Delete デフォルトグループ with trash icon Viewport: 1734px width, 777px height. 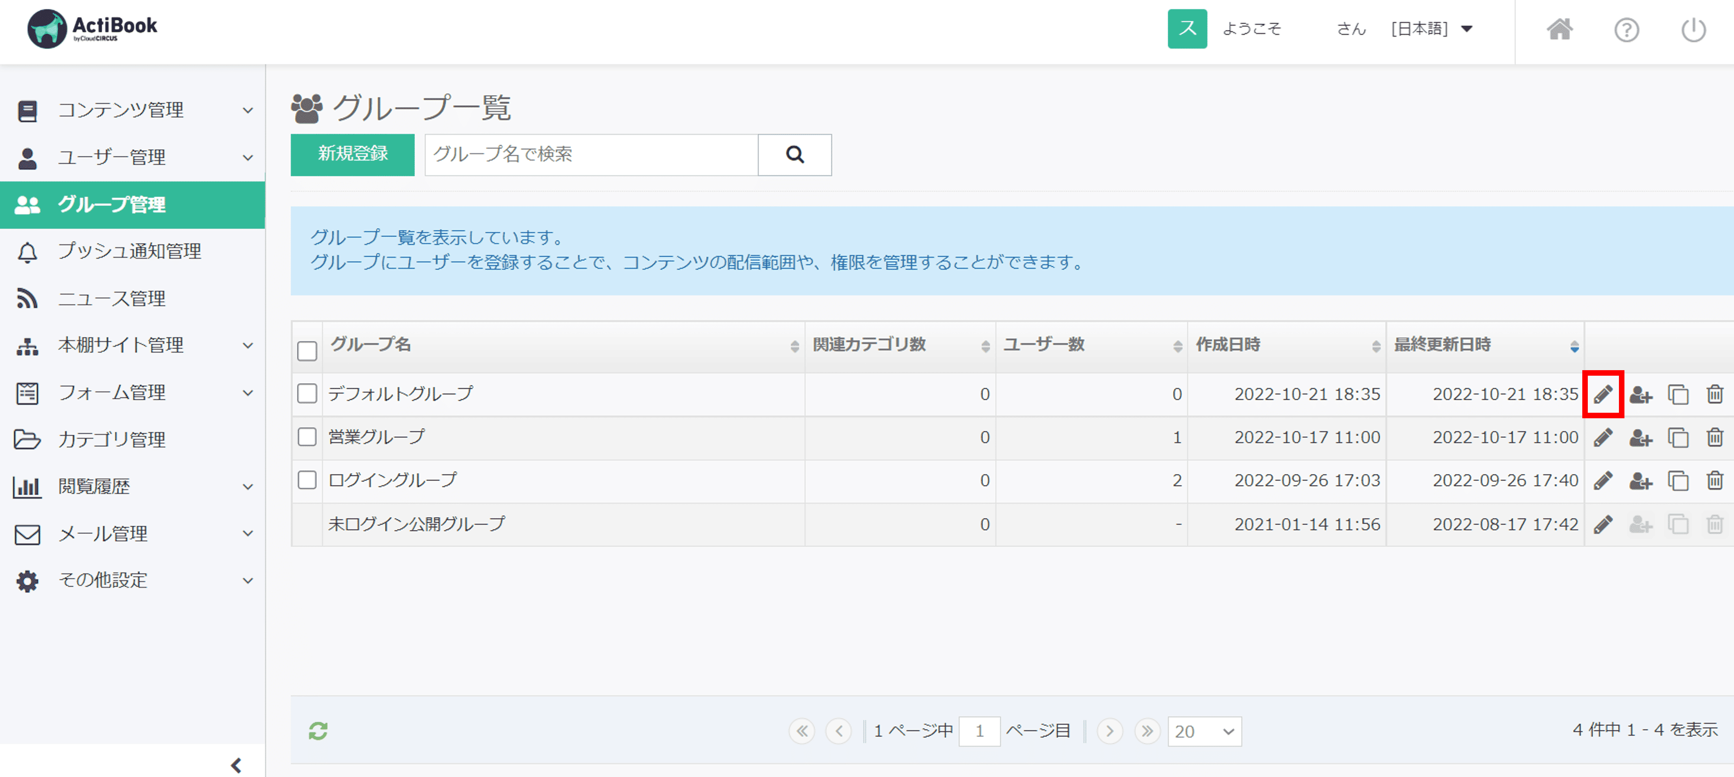[1714, 395]
